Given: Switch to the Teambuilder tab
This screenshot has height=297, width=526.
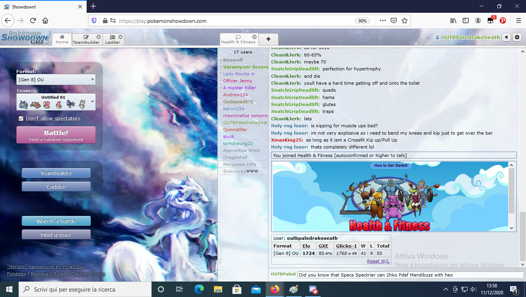Looking at the screenshot, I should 86,40.
